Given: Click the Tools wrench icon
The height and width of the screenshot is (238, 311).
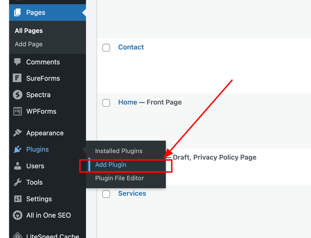Looking at the screenshot, I should pos(18,182).
